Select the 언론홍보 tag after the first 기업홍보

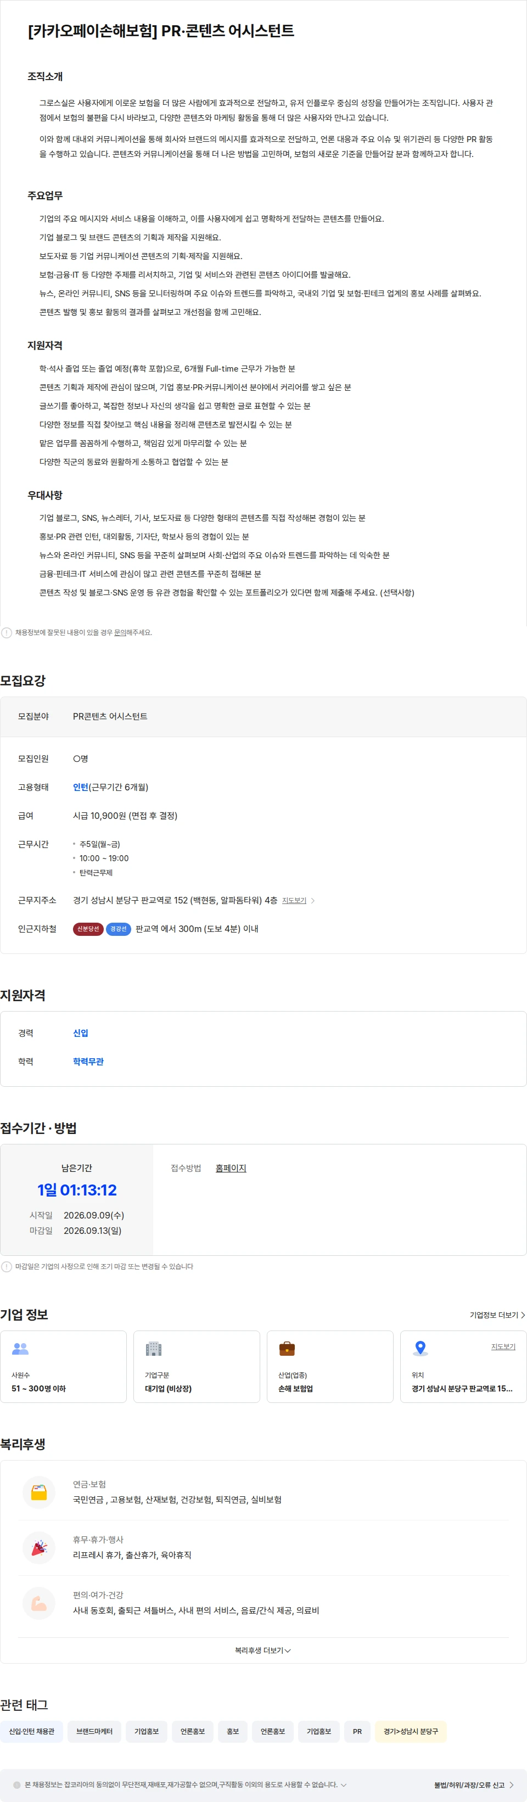(x=193, y=1731)
